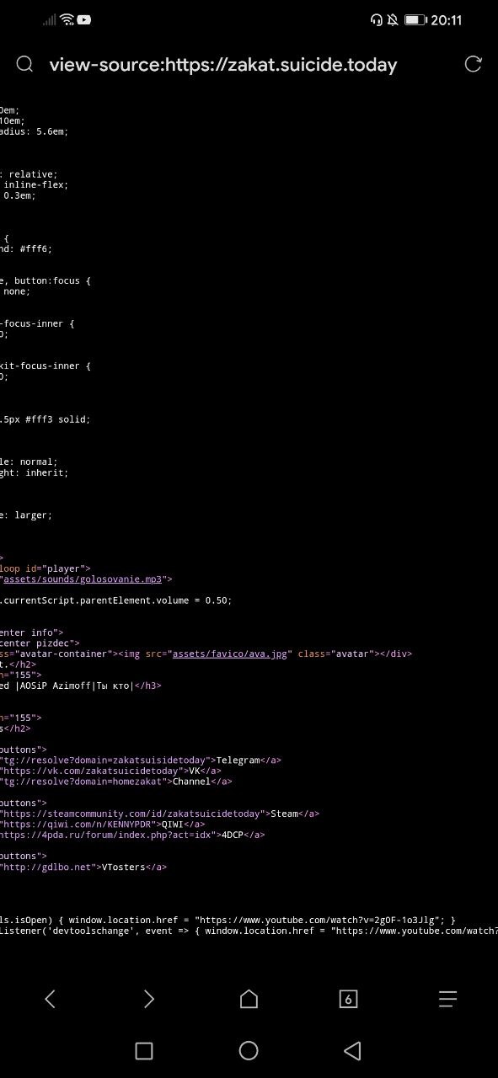This screenshot has height=1078, width=498.
Task: Open the browser hamburger menu
Action: pos(447,999)
